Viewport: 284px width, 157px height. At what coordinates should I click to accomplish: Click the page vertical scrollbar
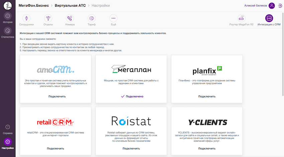(283, 54)
